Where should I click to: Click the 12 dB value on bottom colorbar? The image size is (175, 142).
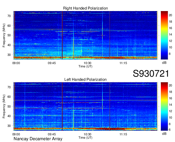[170, 111]
